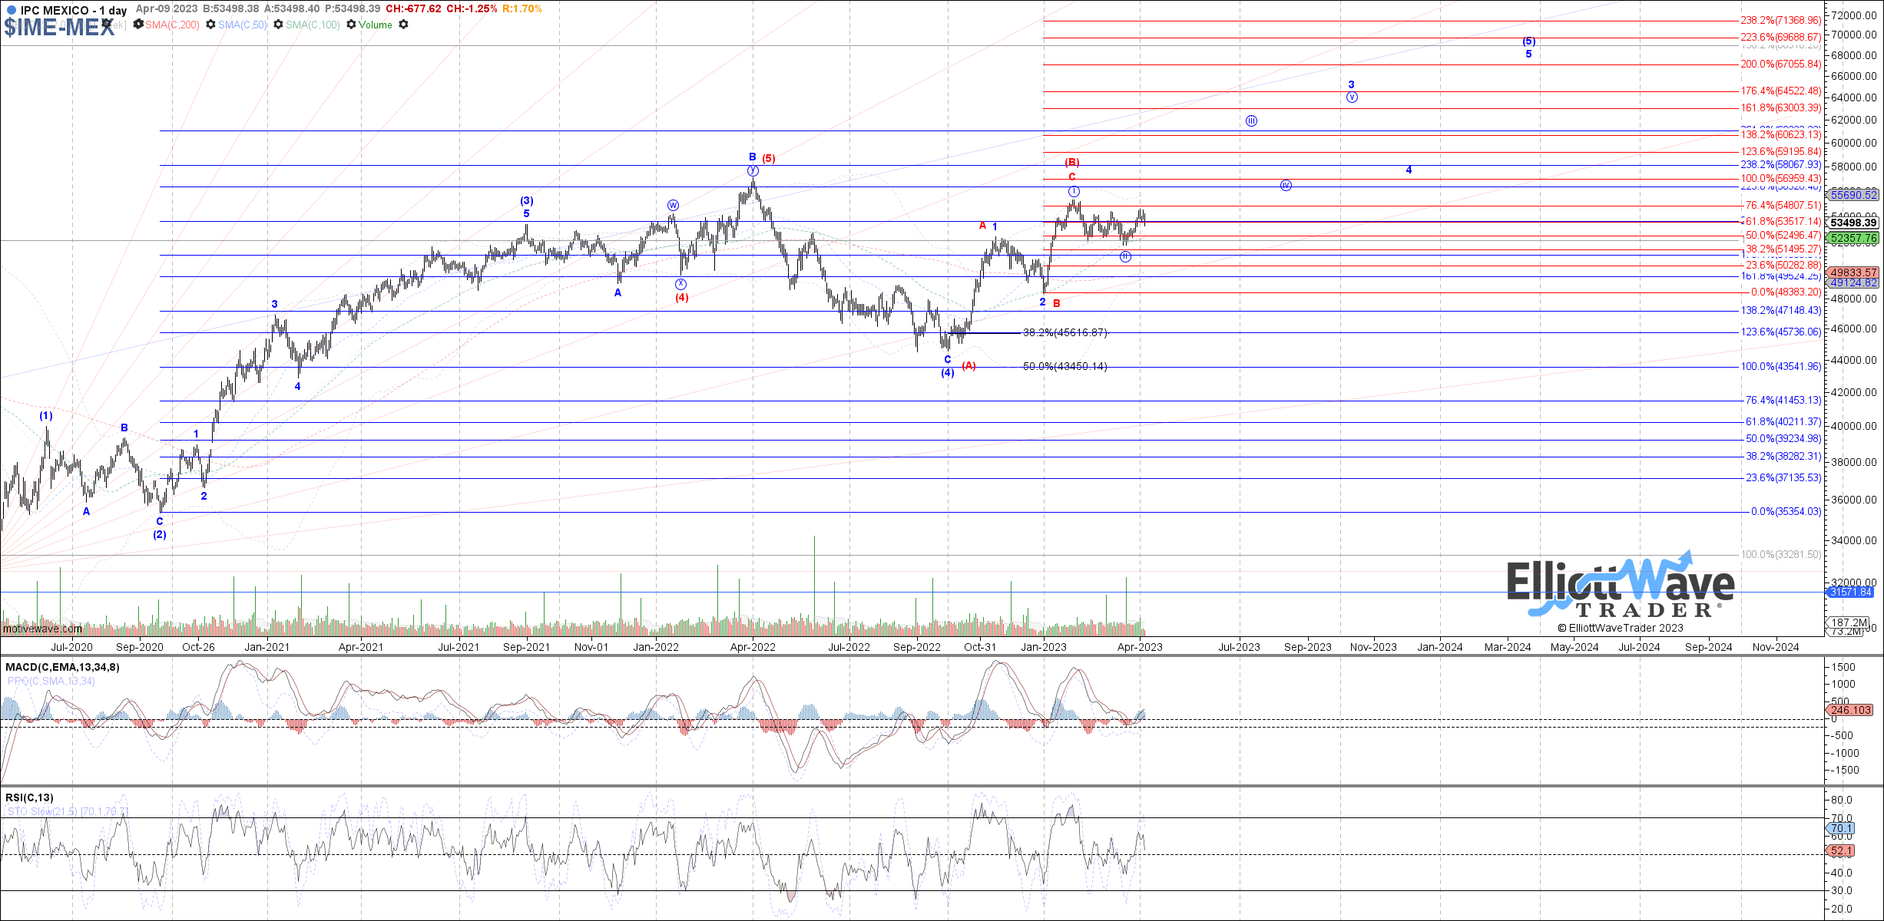Select the 61.8%(40211.37) Fibonacci label

click(1783, 422)
